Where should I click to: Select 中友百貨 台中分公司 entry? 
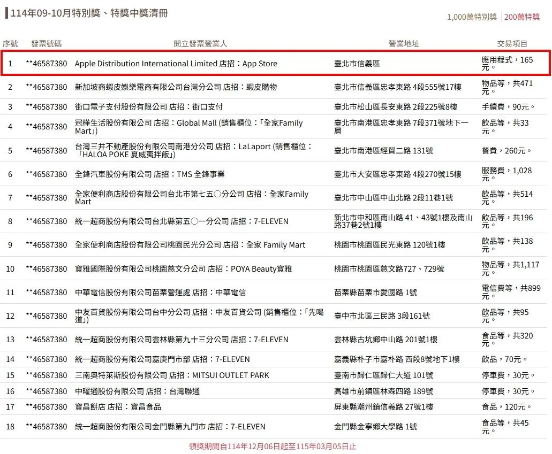(199, 316)
